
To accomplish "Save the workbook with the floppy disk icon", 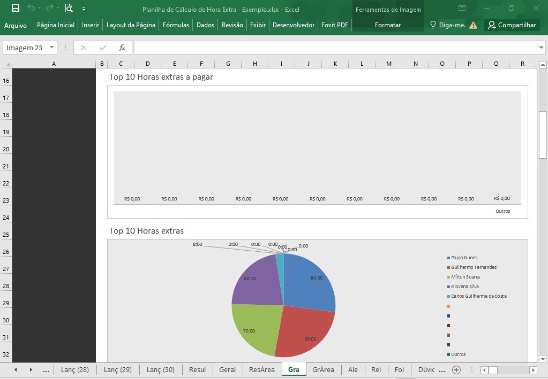I will pyautogui.click(x=16, y=8).
